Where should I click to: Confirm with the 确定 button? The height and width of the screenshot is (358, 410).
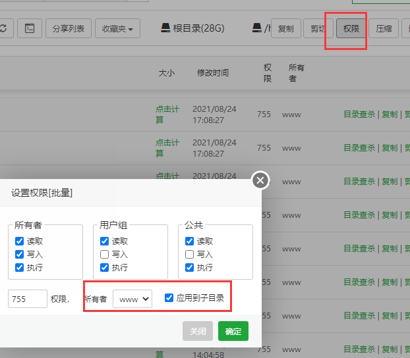(x=233, y=331)
